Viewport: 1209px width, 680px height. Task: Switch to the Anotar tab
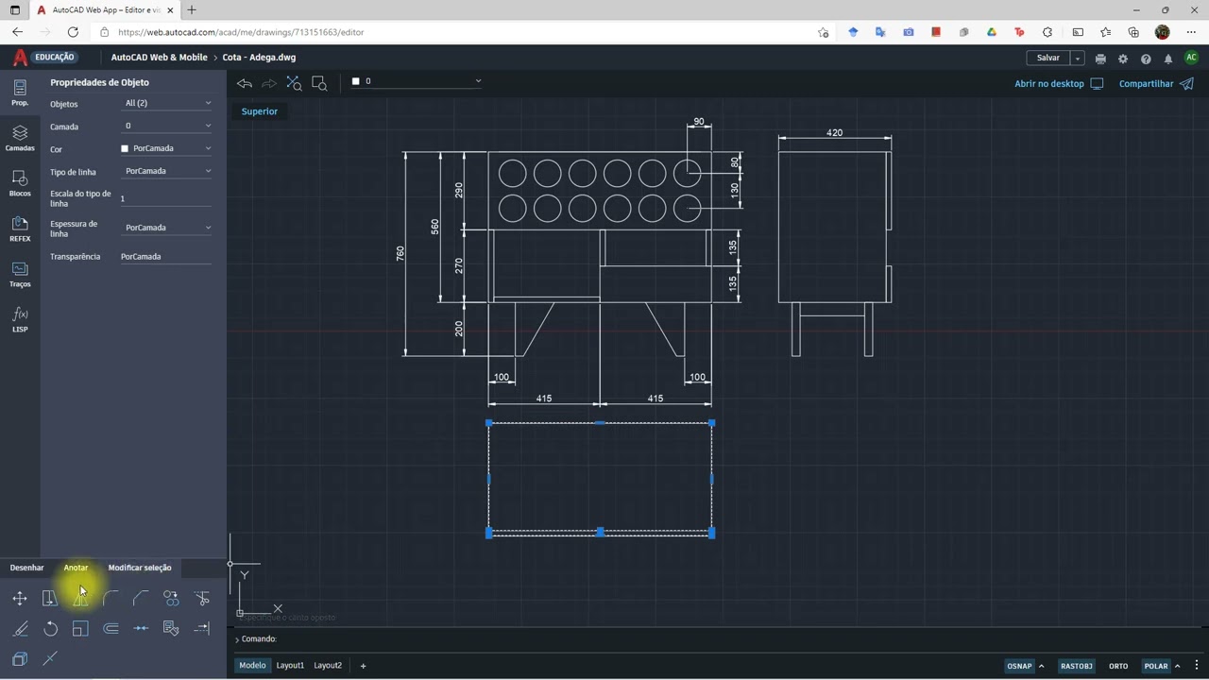(76, 568)
